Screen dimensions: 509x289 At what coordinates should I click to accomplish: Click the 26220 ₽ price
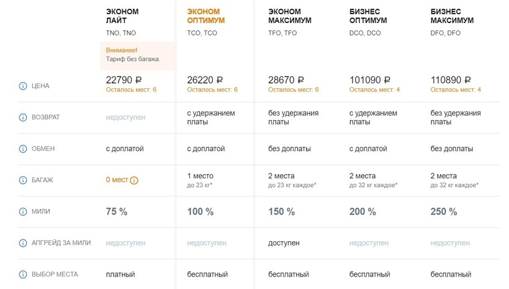point(205,80)
